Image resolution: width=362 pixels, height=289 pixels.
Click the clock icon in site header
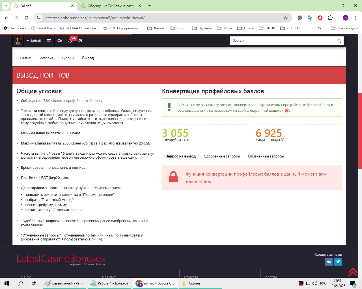point(80,41)
